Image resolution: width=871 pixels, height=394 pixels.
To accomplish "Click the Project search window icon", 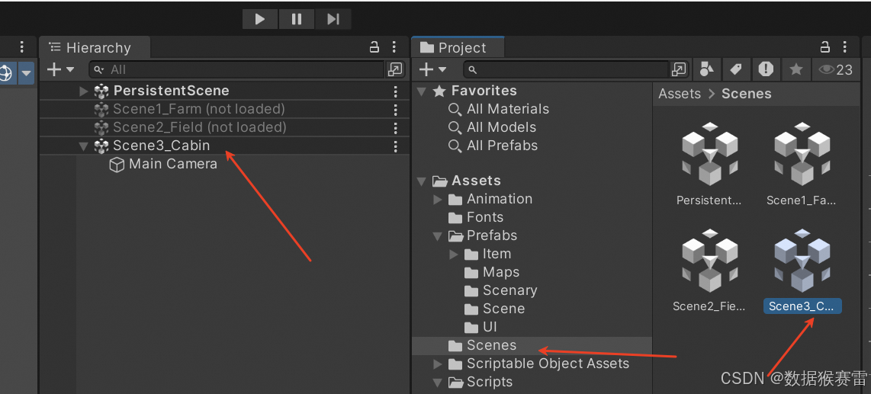I will click(x=679, y=69).
